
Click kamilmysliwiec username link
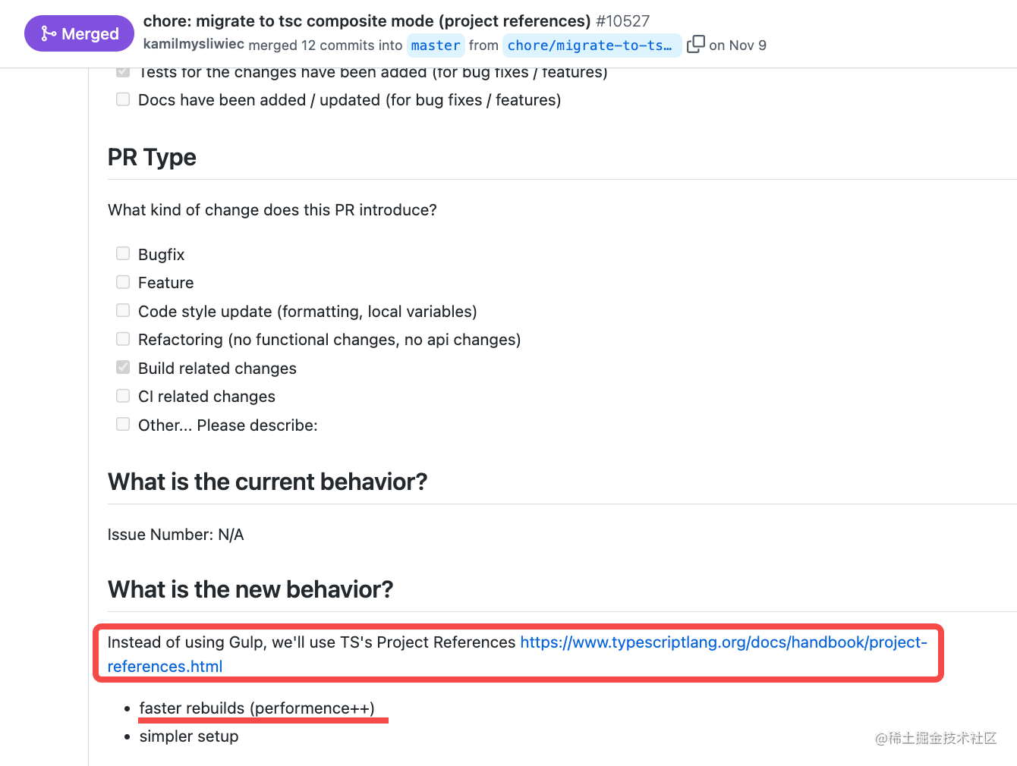194,44
